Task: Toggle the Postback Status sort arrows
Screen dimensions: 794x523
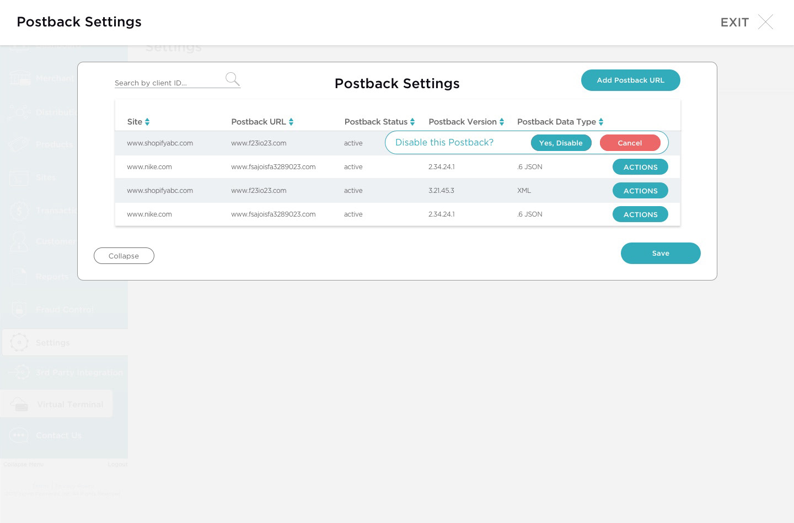Action: (x=412, y=122)
